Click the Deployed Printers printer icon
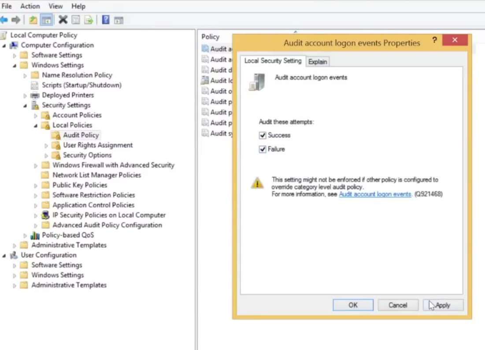Image resolution: width=485 pixels, height=350 pixels. point(35,95)
